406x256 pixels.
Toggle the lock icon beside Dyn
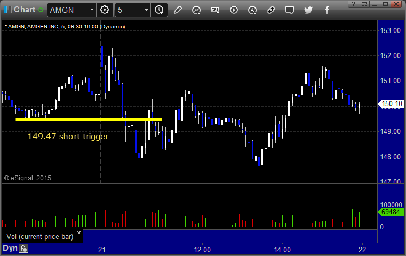pos(23,249)
